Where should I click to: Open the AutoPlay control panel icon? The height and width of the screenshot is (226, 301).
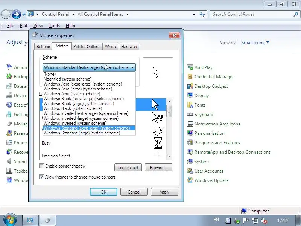[x=190, y=67]
